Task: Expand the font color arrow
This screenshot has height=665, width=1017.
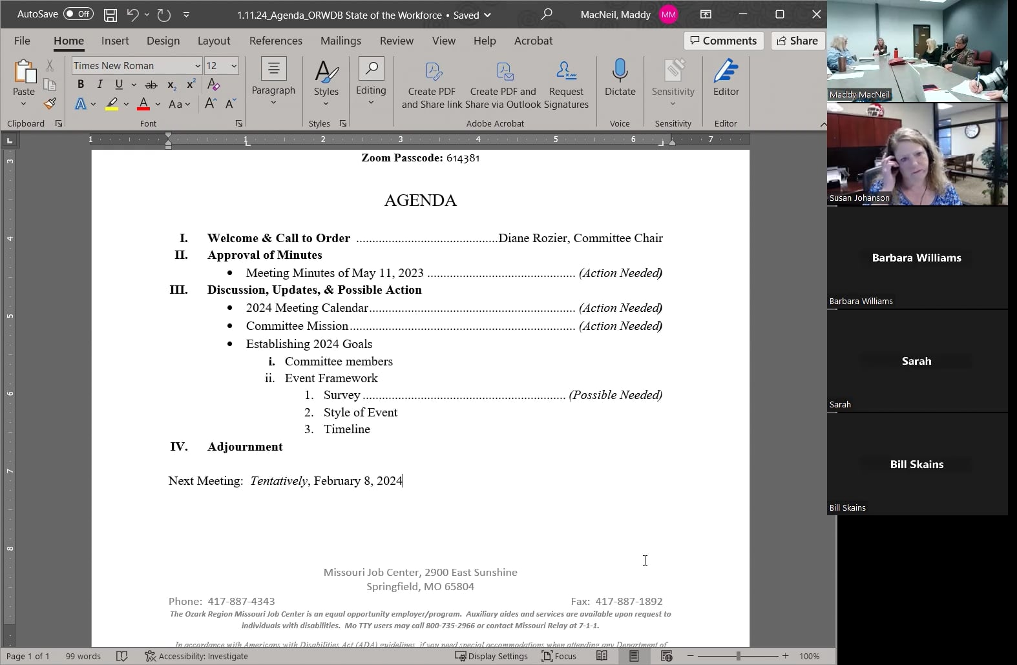Action: tap(158, 104)
